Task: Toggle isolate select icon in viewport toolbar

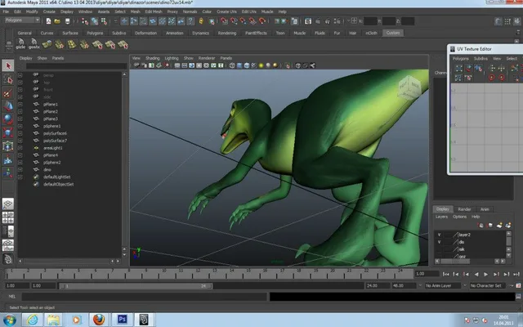Action: pos(287,65)
